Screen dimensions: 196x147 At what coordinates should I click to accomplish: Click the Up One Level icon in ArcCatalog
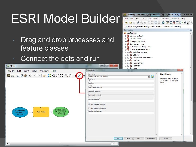126,23
